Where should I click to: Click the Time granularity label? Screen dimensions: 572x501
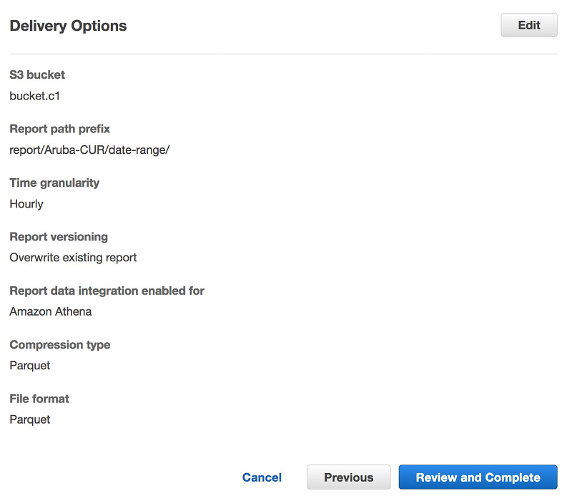(x=54, y=183)
